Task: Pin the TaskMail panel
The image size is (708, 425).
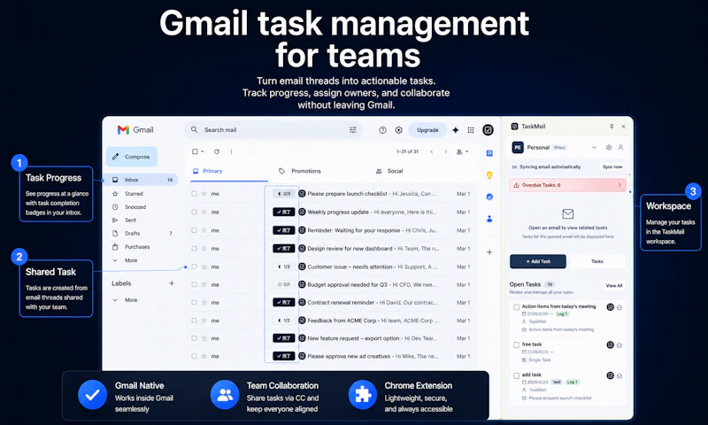Action: coord(612,127)
